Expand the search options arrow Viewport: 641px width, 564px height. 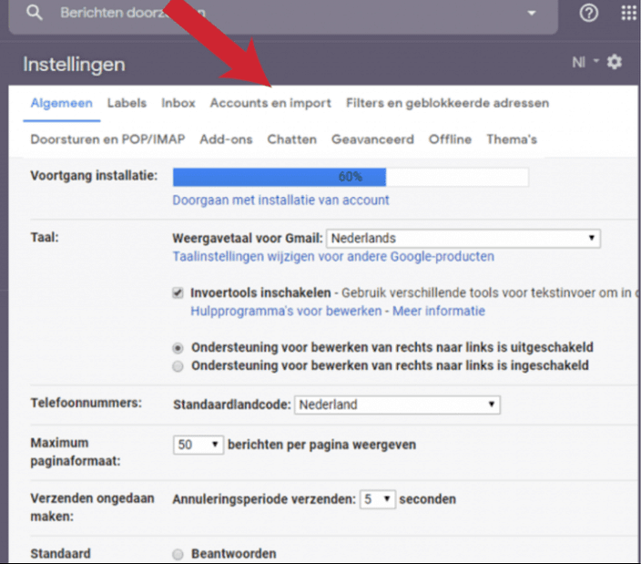coord(532,13)
